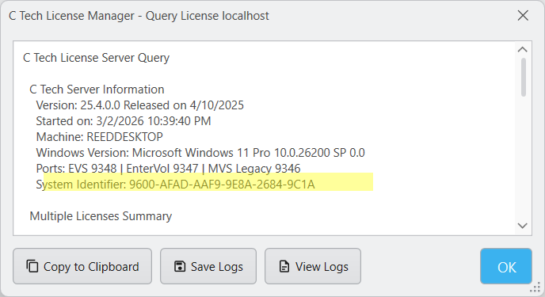Click the resize grip at dialog corner
Screen dimensions: 545x297
tap(535, 287)
